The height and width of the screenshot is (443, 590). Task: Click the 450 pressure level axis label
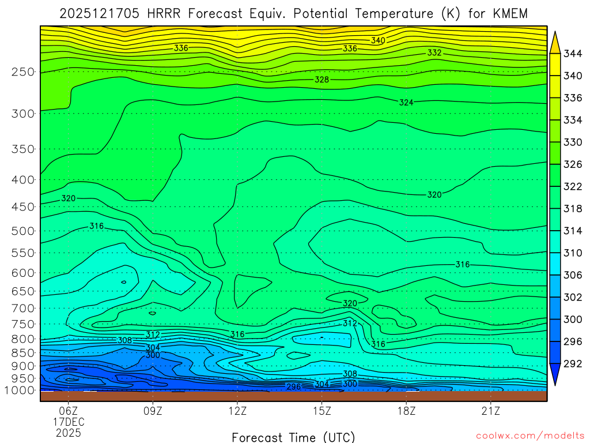coord(23,207)
